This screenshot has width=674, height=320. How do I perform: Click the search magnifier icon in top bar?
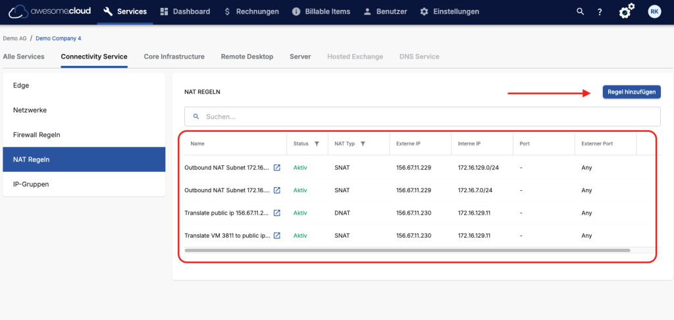coord(580,12)
